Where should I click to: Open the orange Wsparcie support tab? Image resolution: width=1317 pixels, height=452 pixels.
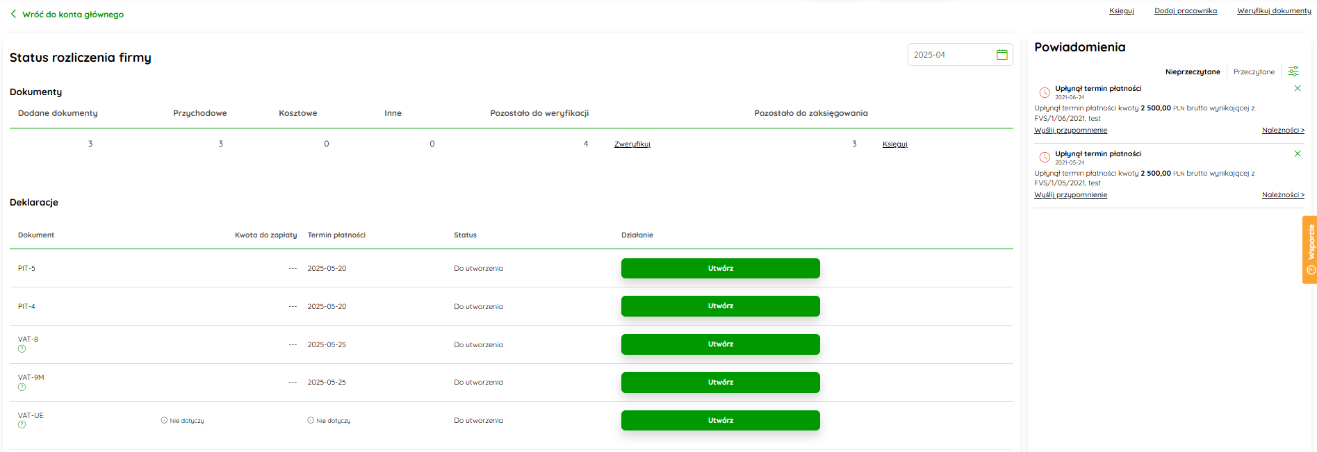1310,249
